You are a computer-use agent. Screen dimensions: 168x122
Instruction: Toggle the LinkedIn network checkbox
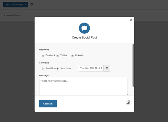pos(73,55)
